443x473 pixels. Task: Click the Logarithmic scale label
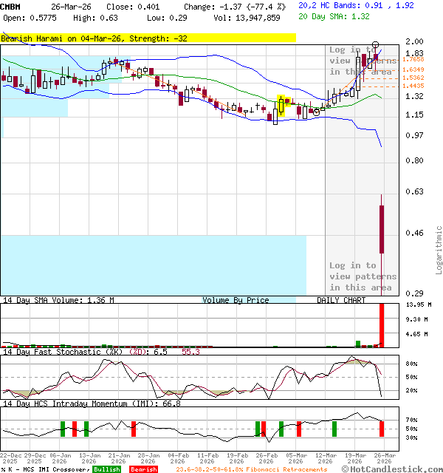tap(439, 250)
